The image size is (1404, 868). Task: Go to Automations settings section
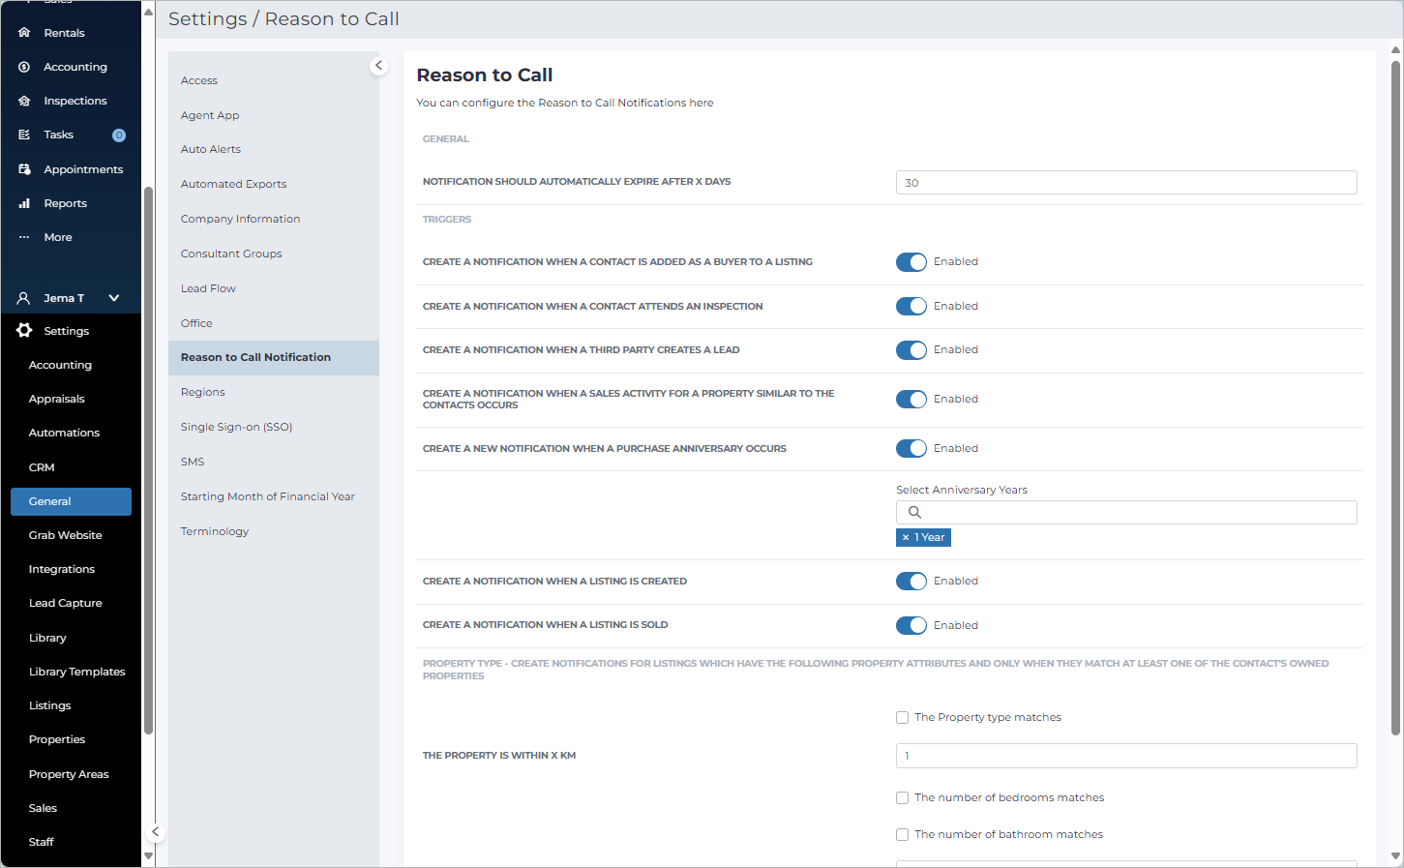tap(64, 433)
